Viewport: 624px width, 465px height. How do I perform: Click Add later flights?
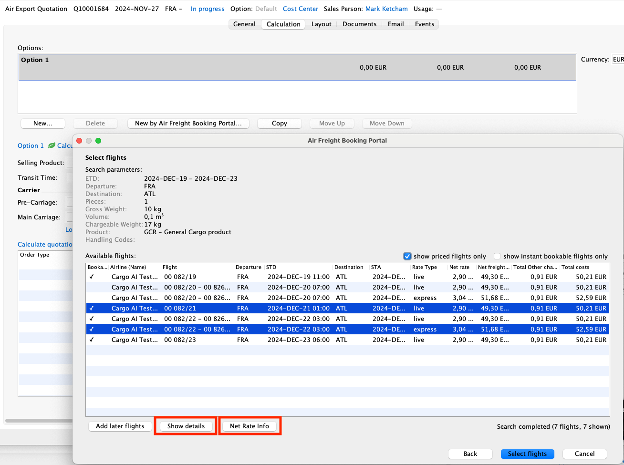coord(120,426)
